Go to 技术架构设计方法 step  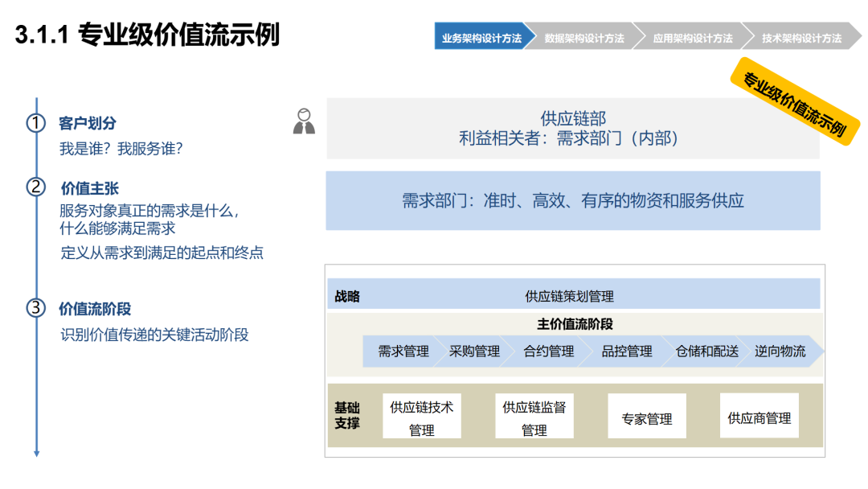point(801,36)
